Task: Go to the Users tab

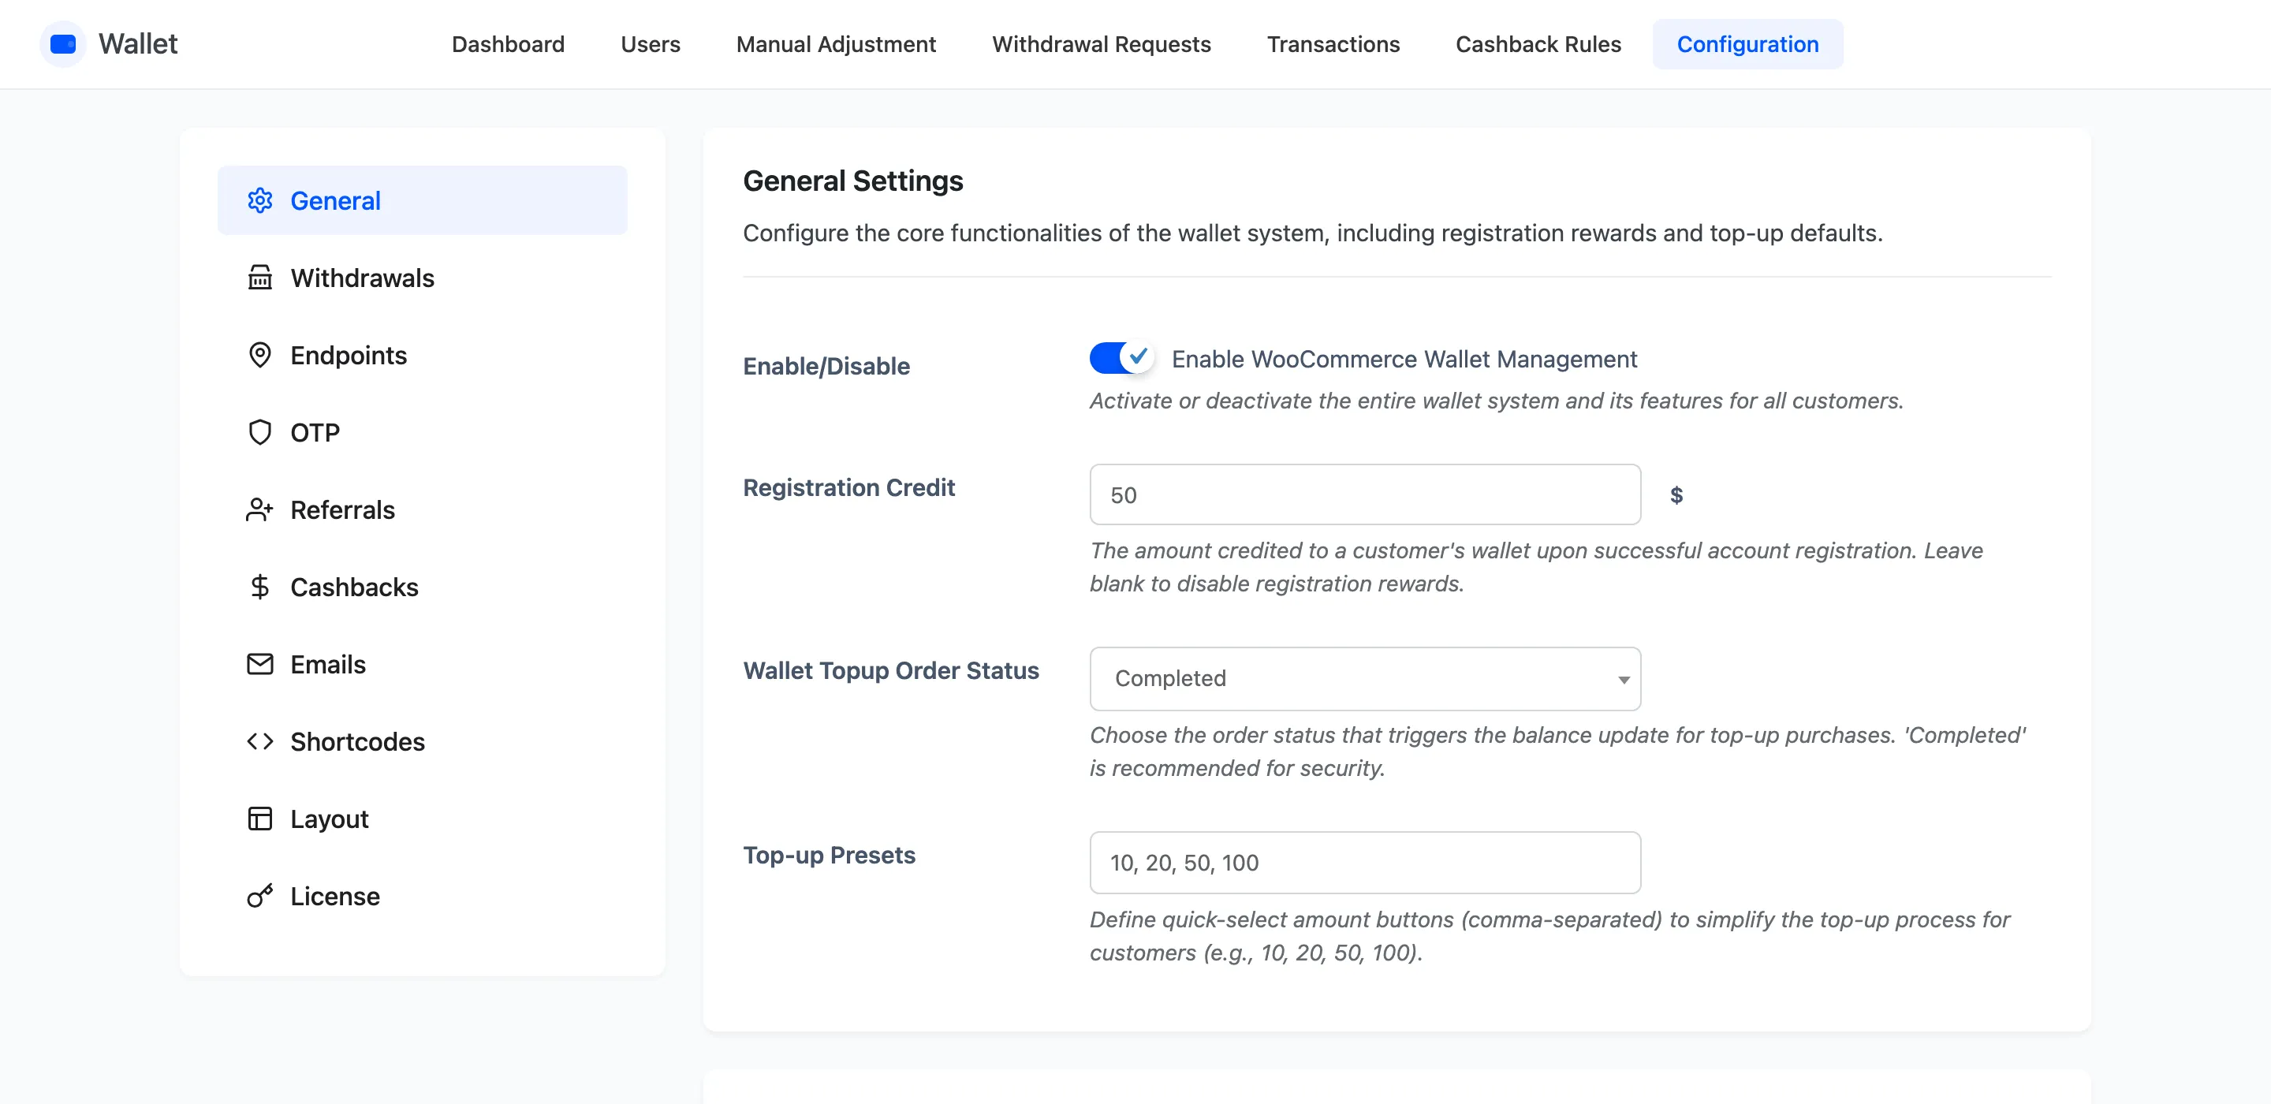Action: pos(650,44)
